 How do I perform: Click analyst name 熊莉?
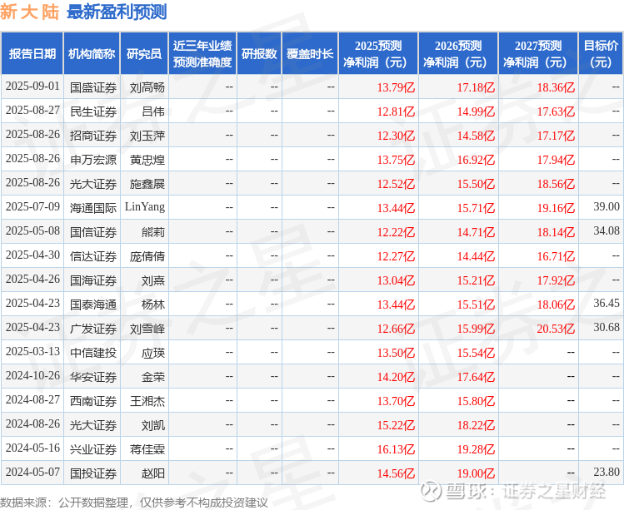click(x=152, y=232)
